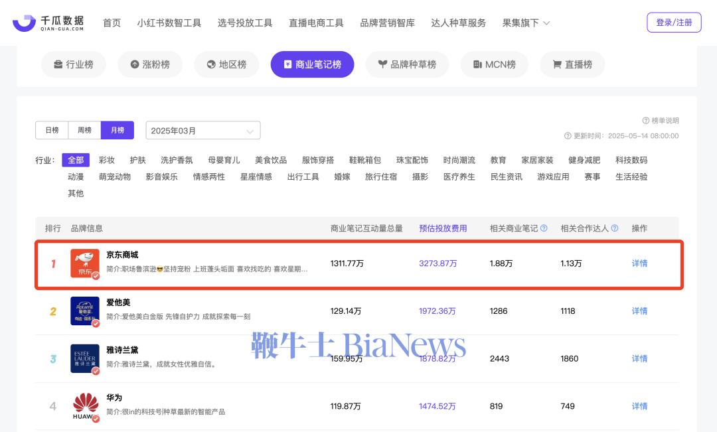Click the 1311.77万 interaction total
Viewport: 717px width, 432px height.
pyautogui.click(x=347, y=263)
